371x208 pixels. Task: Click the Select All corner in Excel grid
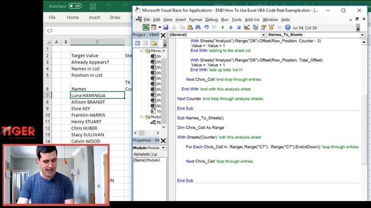[48, 42]
